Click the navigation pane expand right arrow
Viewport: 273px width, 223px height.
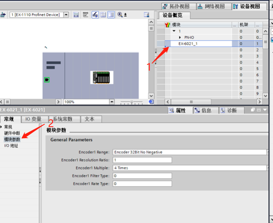click(x=40, y=182)
